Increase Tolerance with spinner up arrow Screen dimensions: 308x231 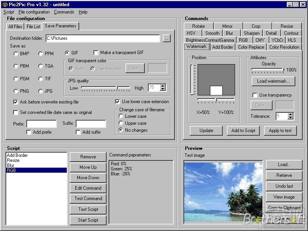(290, 115)
